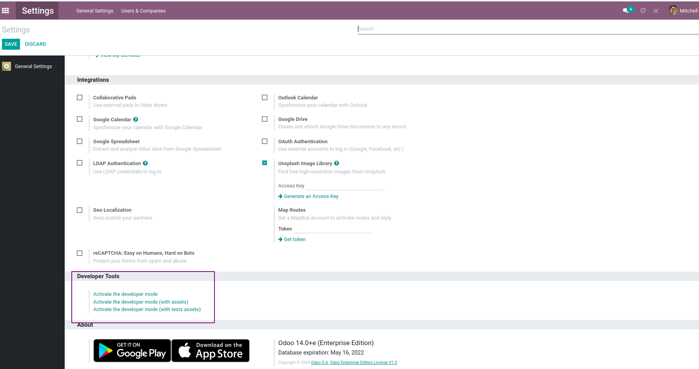
Task: Click the Get it on Google Play badge
Action: tap(132, 351)
